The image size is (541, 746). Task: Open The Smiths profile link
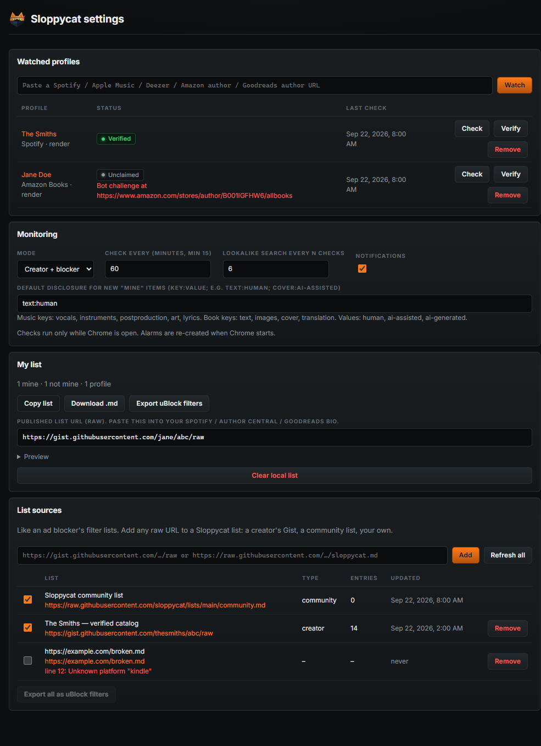[39, 134]
